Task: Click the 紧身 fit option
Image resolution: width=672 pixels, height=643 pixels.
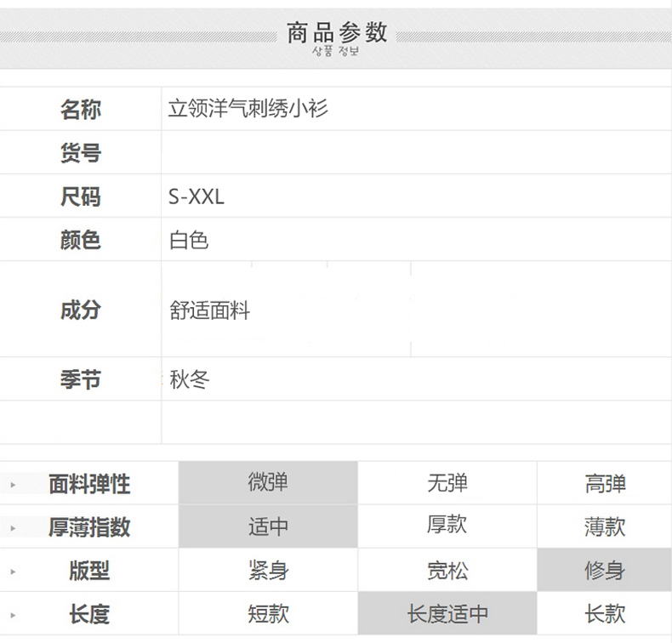Action: click(268, 571)
